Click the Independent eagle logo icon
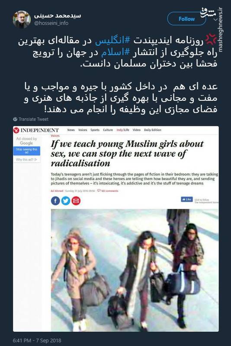 pos(16,130)
